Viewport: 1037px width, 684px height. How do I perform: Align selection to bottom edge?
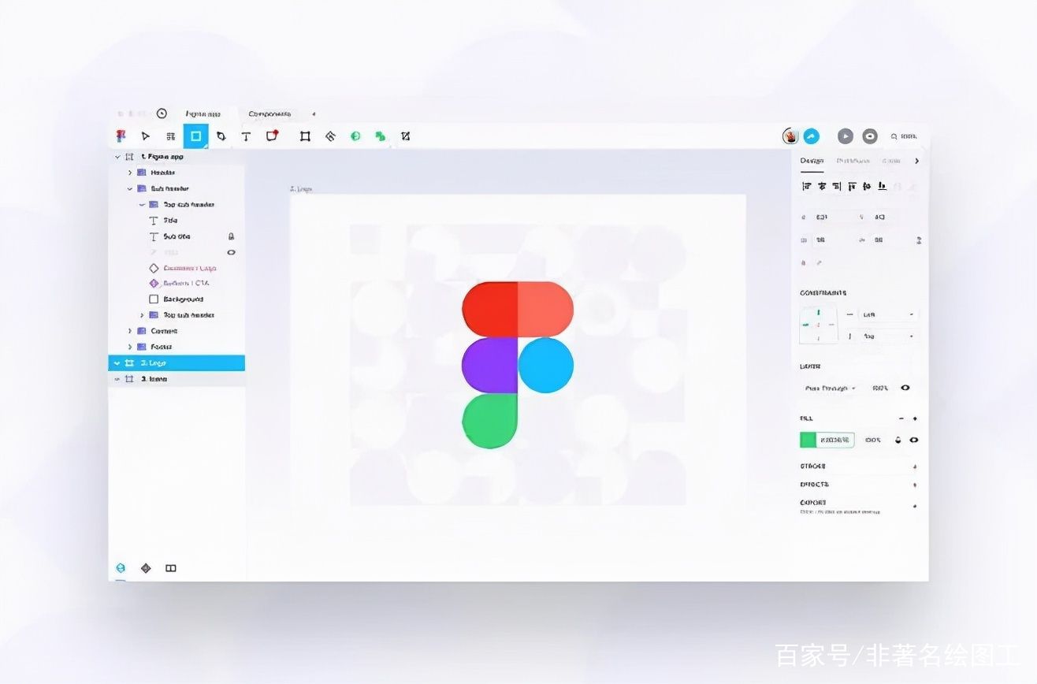pyautogui.click(x=882, y=187)
